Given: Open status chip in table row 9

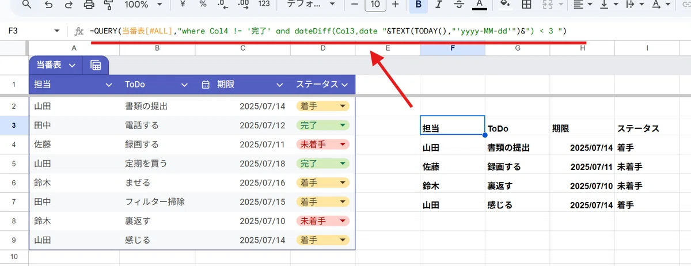Looking at the screenshot, I should pyautogui.click(x=322, y=240).
